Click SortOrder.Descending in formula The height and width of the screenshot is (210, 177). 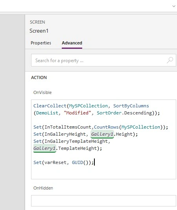[124, 113]
